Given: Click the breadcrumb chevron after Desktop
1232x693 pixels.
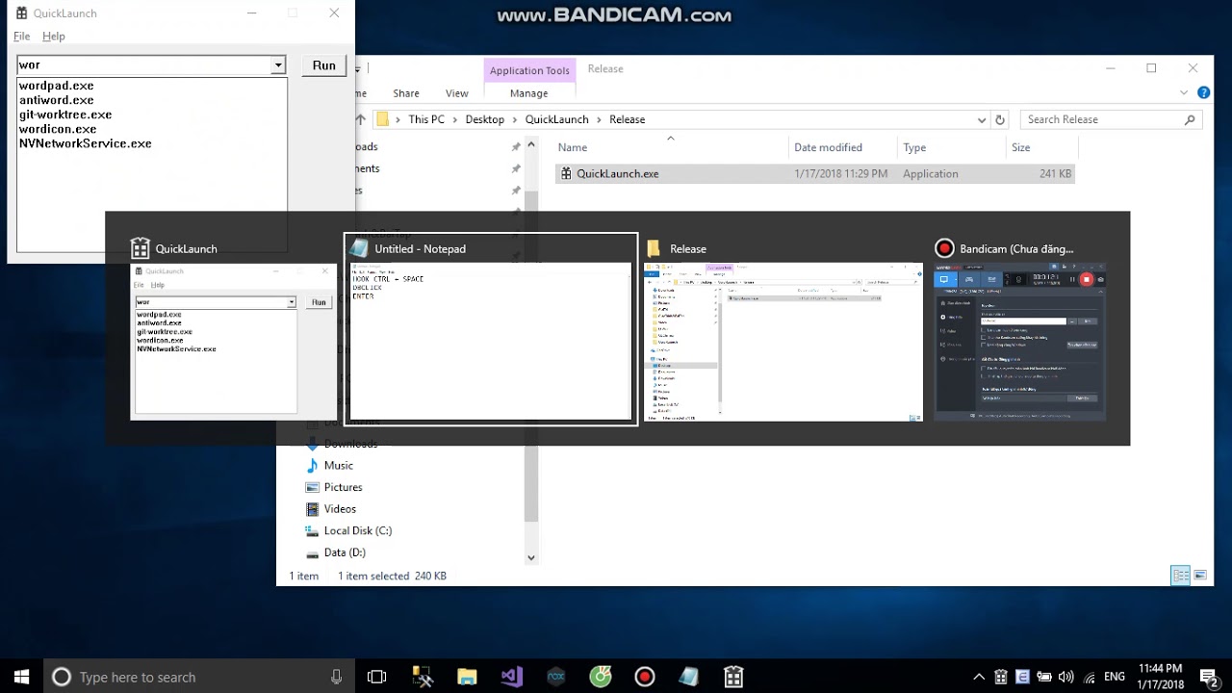Looking at the screenshot, I should pos(515,120).
